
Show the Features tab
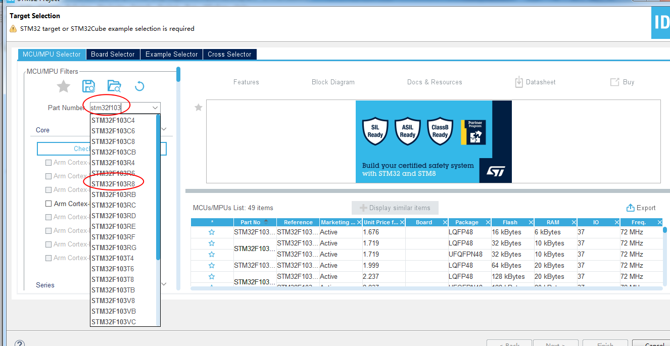point(246,82)
